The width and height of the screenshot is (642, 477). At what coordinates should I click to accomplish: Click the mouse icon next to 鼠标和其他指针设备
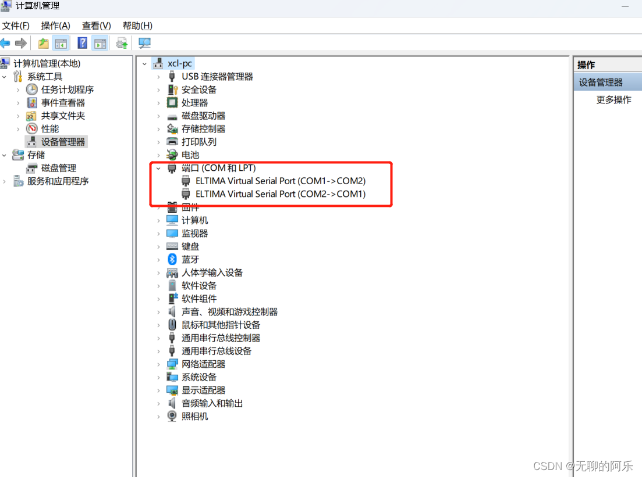(x=172, y=325)
